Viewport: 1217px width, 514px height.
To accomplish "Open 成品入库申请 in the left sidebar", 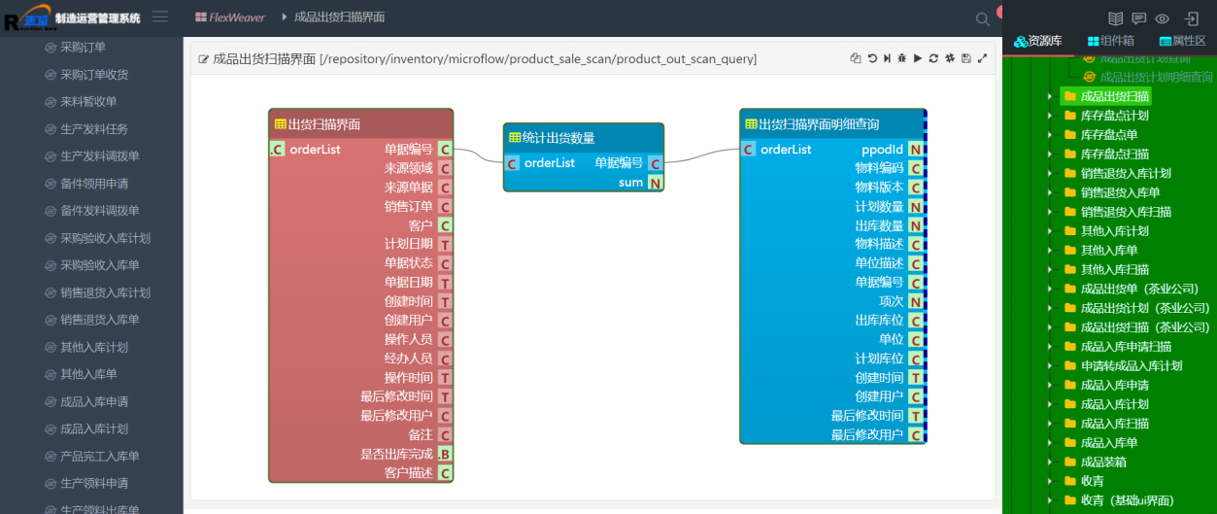I will pos(94,401).
